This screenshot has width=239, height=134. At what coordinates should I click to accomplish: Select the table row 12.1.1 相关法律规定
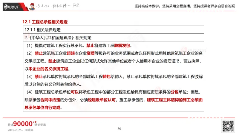tap(114, 30)
